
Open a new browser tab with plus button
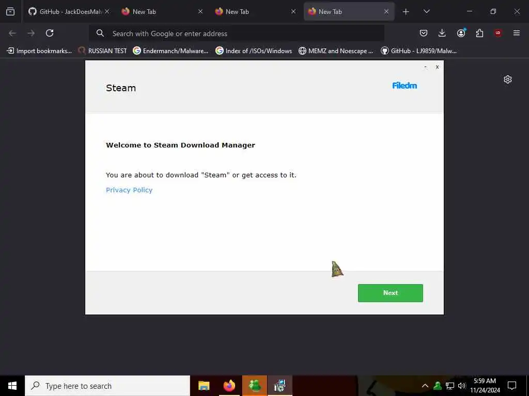406,12
